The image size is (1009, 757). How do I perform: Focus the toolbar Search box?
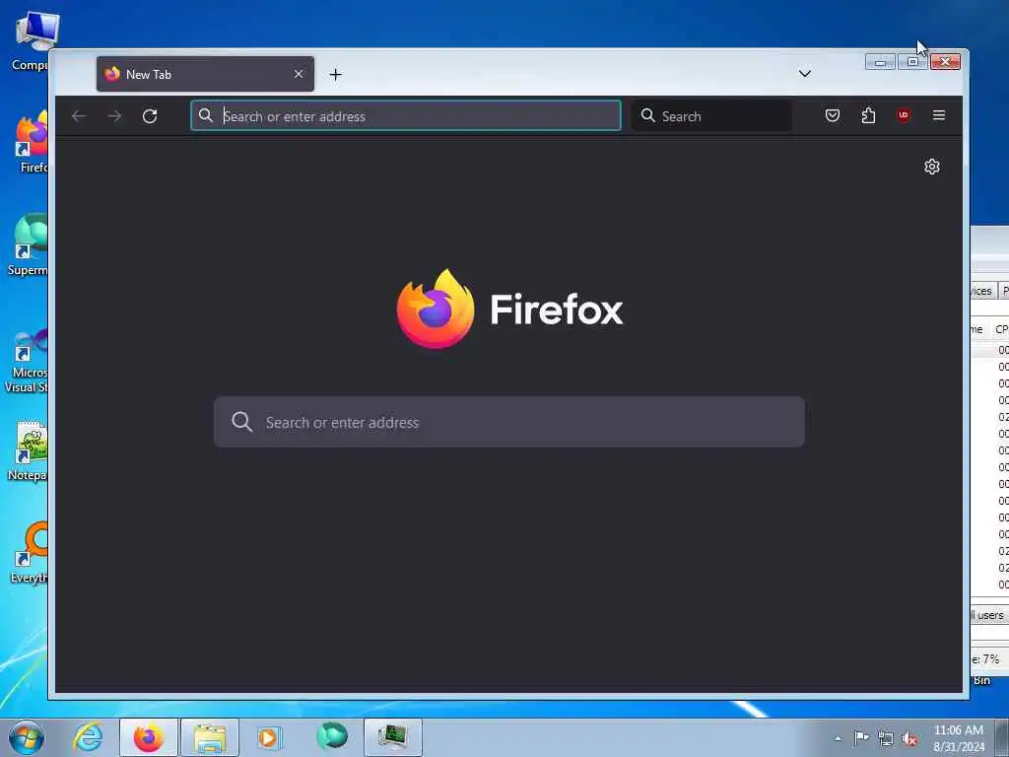(712, 116)
